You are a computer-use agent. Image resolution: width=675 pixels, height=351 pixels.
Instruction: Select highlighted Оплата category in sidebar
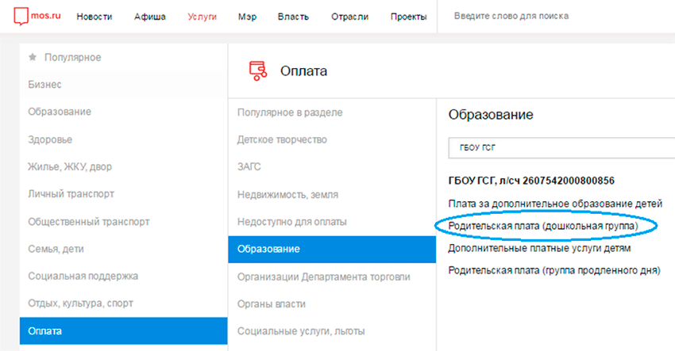pos(124,331)
